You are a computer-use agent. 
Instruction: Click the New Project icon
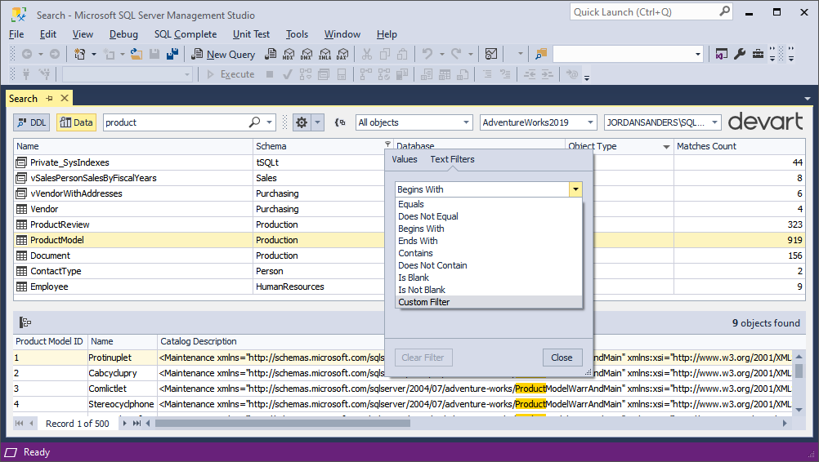[x=80, y=54]
